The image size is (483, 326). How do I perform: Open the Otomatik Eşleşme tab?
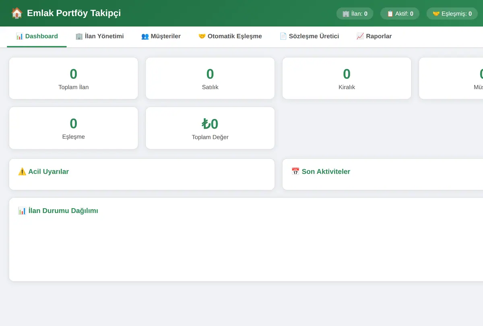pyautogui.click(x=230, y=37)
